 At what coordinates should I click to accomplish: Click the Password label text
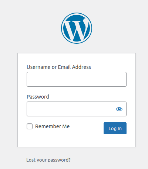[38, 97]
